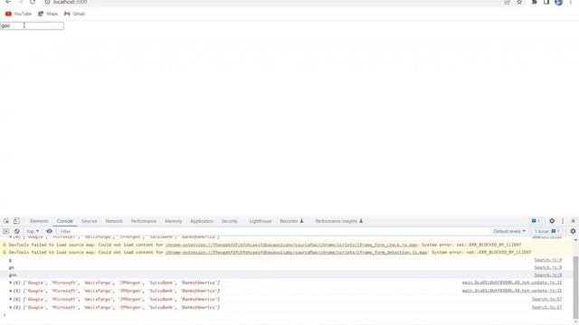Switch to the Performance tab
The width and height of the screenshot is (579, 325).
coord(144,221)
